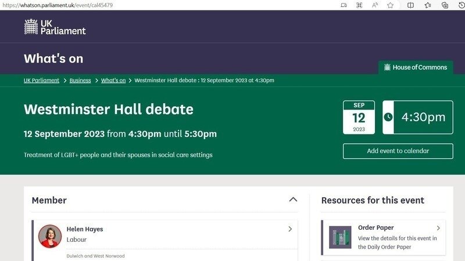Select the House of Commons tab

(416, 67)
